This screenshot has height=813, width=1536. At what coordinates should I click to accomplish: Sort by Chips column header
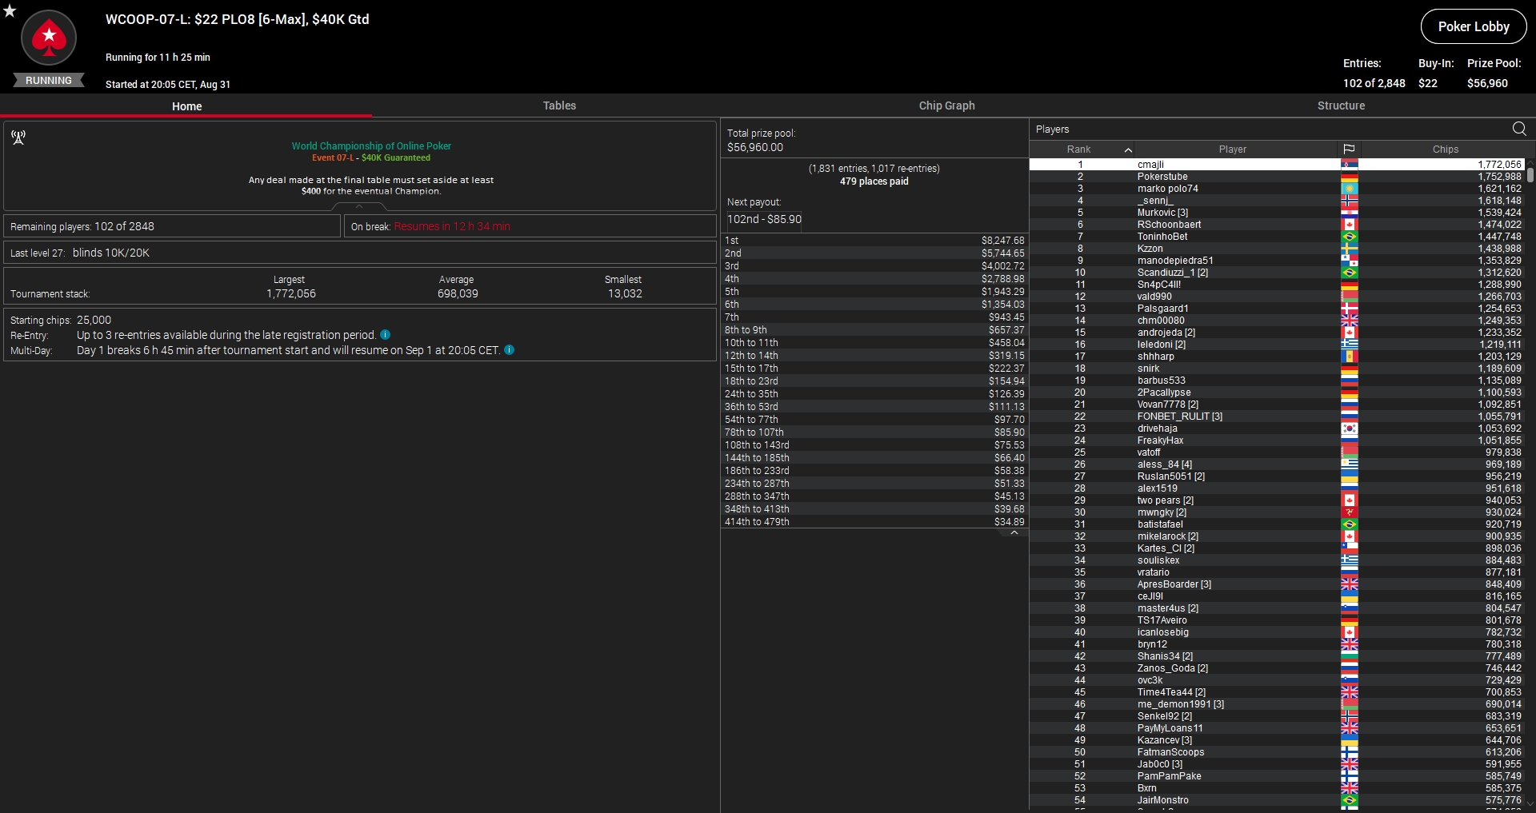(x=1445, y=149)
